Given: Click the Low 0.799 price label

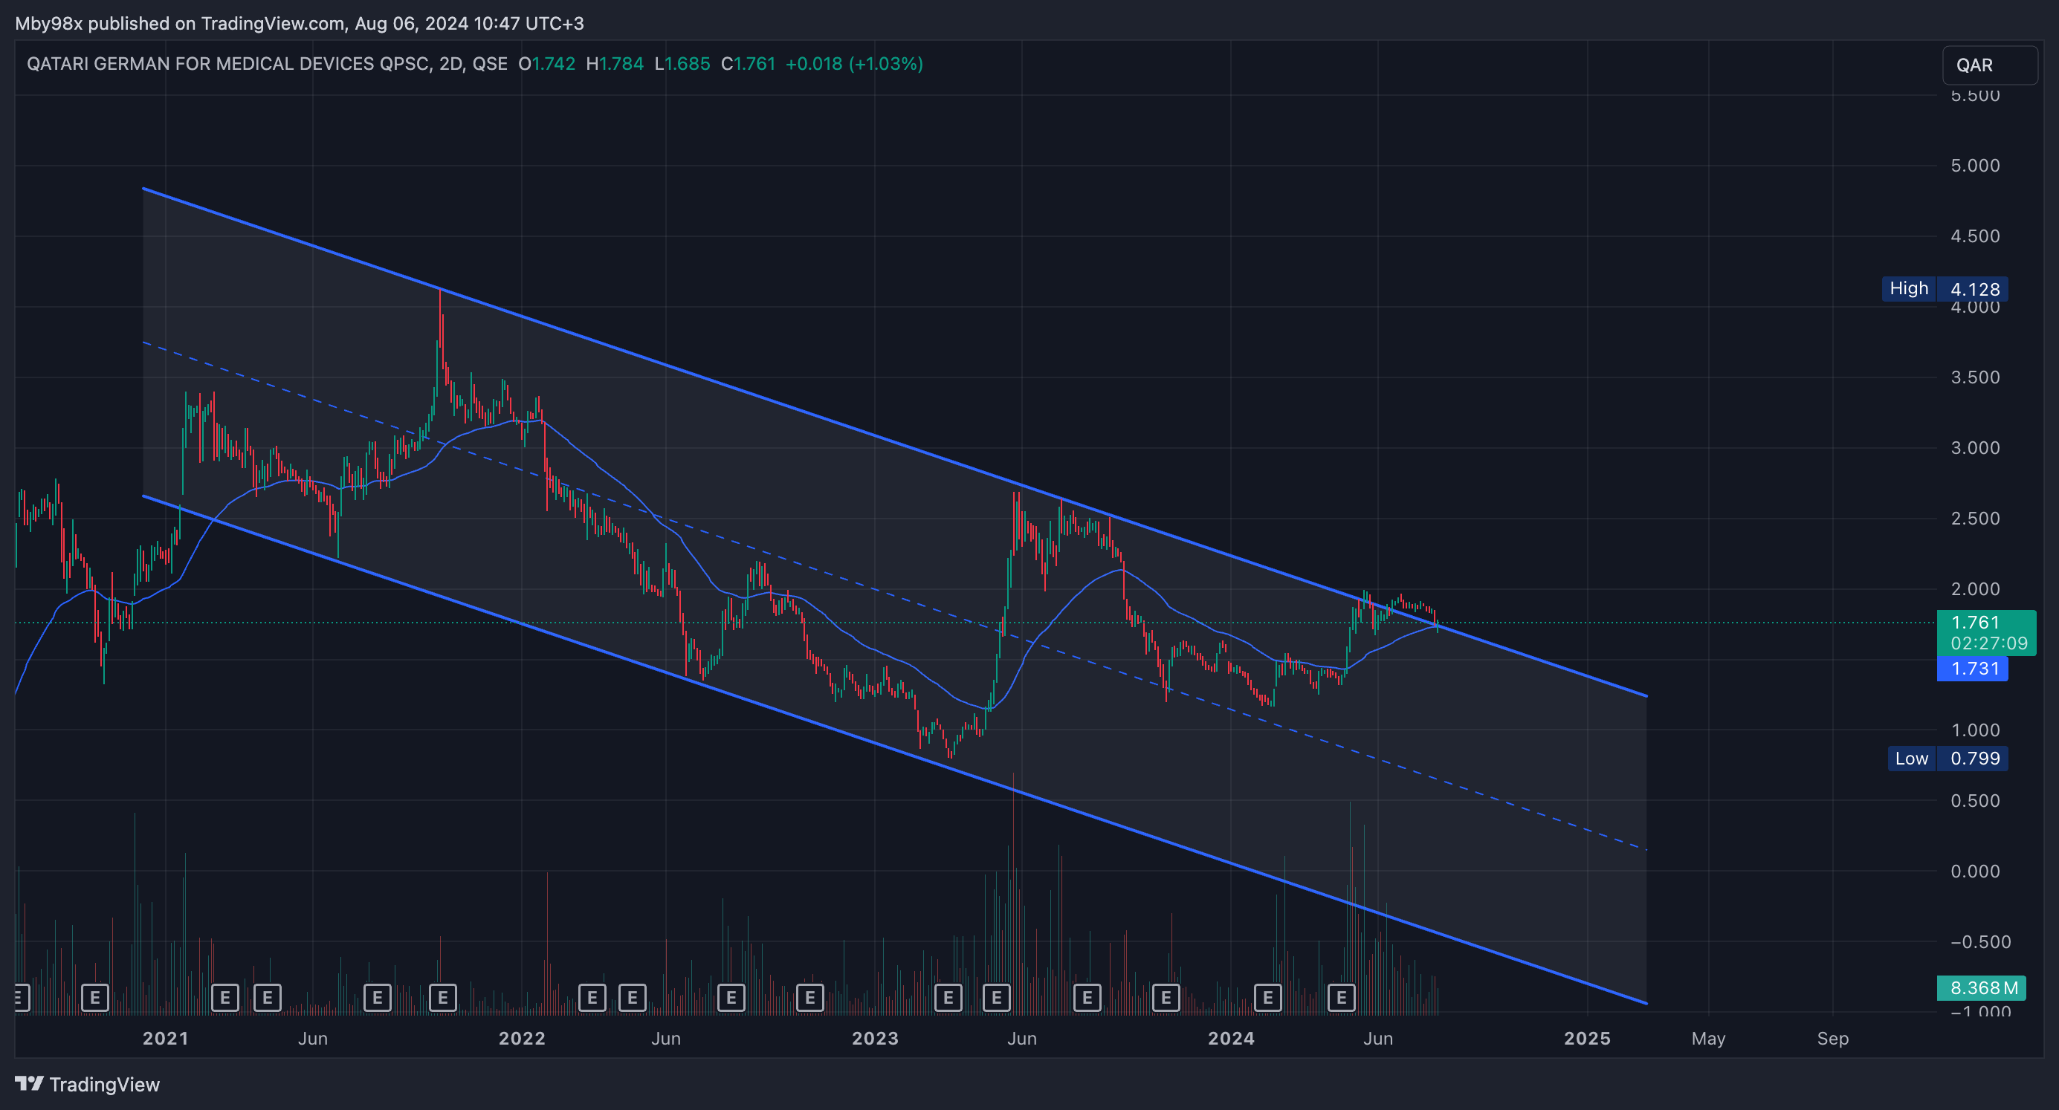Looking at the screenshot, I should tap(1948, 759).
